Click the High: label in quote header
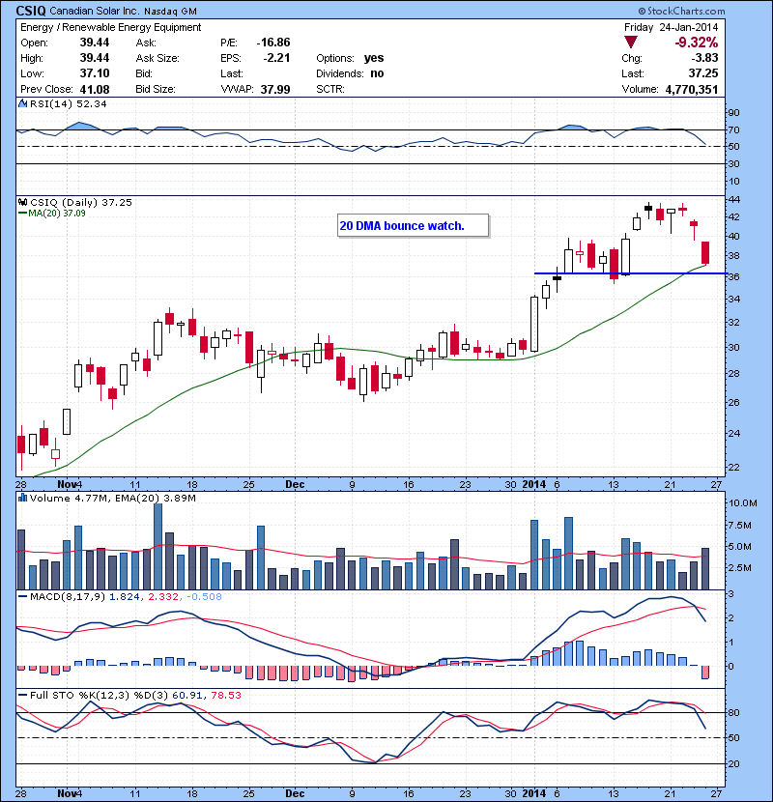The image size is (773, 802). [x=32, y=58]
